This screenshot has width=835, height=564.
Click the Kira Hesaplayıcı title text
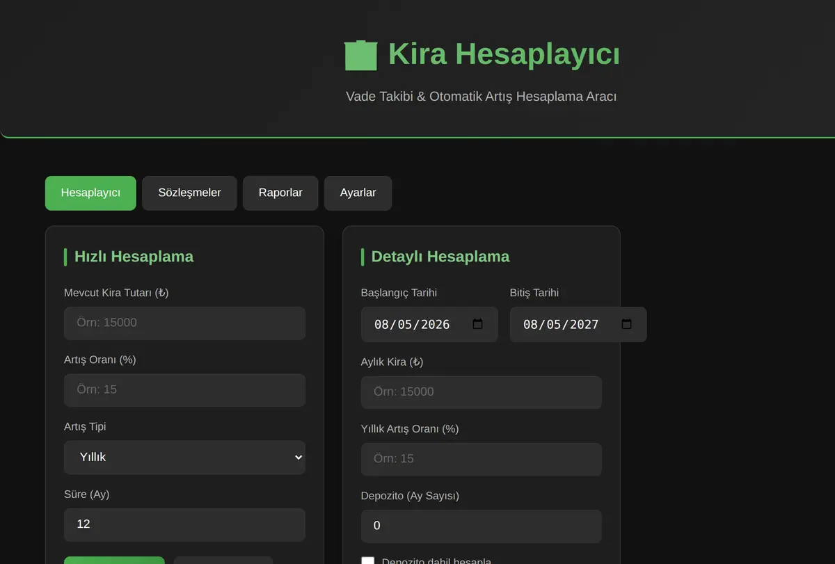click(504, 54)
